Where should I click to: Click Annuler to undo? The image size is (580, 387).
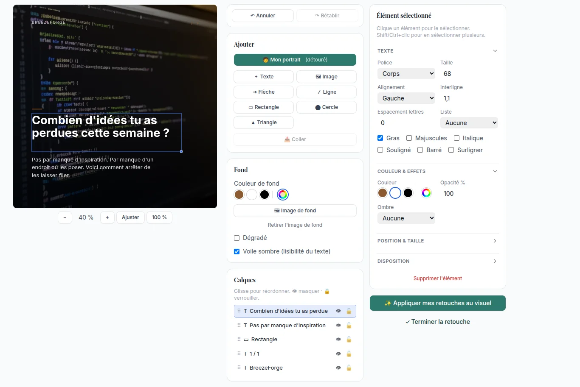(263, 16)
